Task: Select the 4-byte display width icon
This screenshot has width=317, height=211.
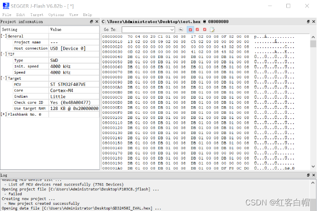Action: [x=205, y=30]
